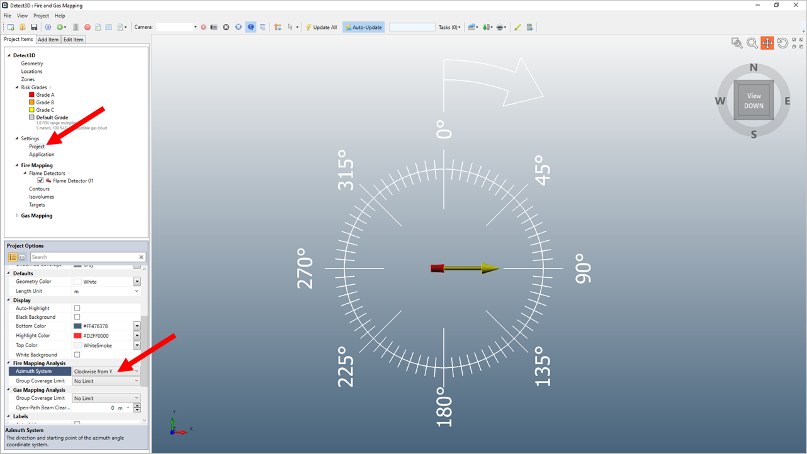The height and width of the screenshot is (454, 807).
Task: Enable the Black Background checkbox
Action: pyautogui.click(x=77, y=317)
